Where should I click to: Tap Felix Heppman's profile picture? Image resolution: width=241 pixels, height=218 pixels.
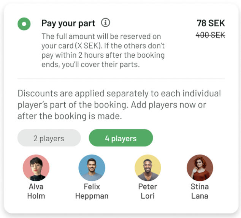tap(92, 167)
